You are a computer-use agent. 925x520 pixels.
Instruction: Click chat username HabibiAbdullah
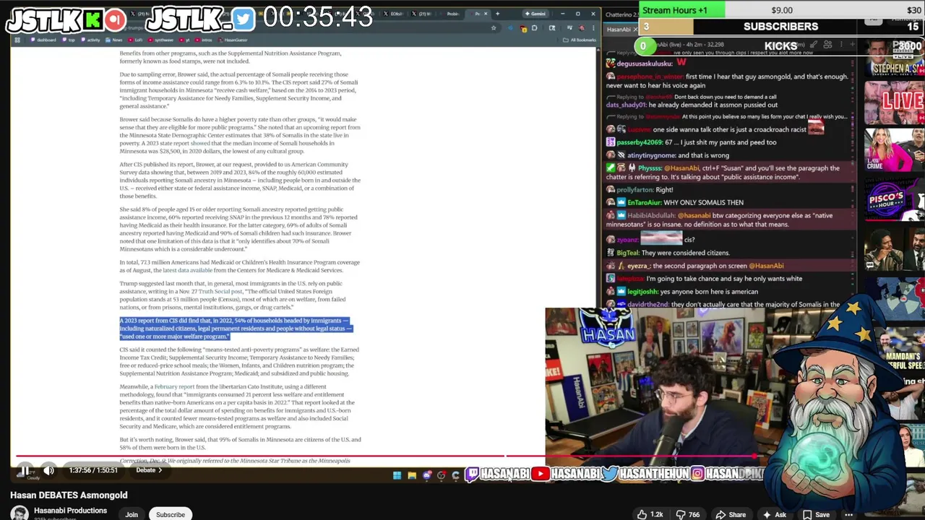[650, 215]
